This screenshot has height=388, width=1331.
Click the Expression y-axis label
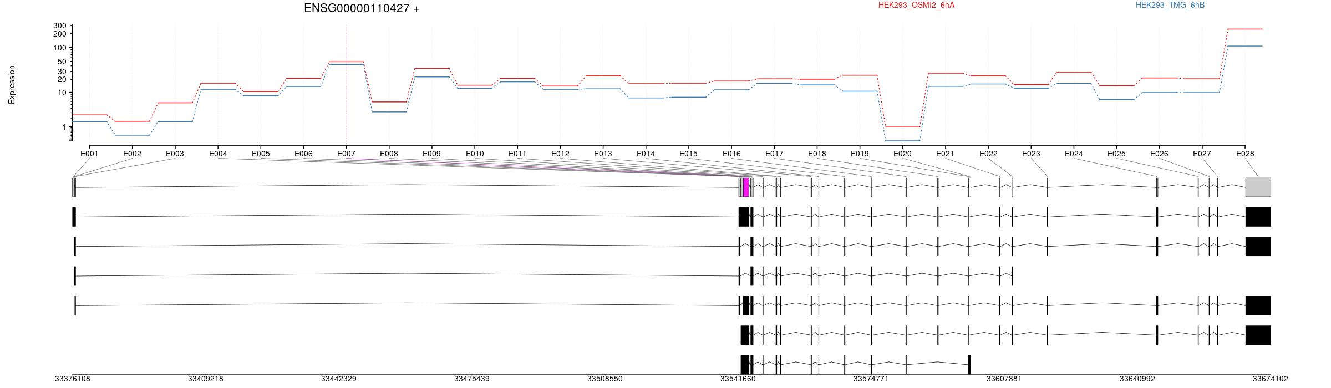click(12, 85)
